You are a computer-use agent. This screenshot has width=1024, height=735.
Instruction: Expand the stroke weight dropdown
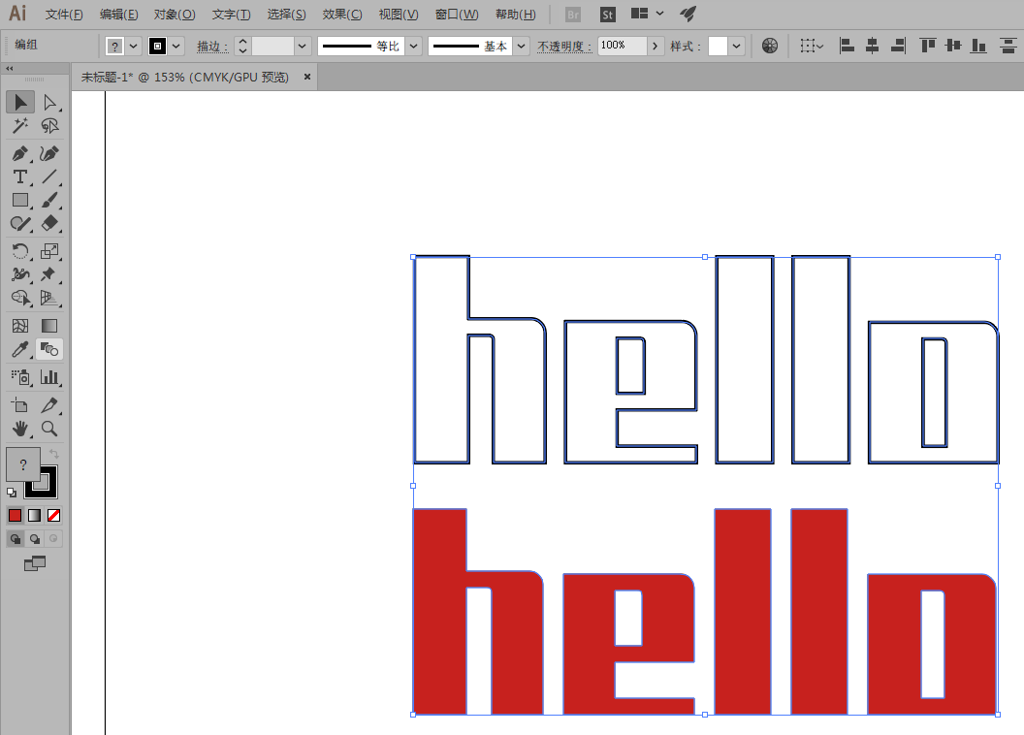301,46
